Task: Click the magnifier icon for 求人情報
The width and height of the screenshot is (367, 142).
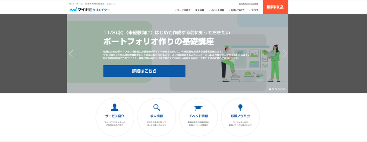Action: 157,108
